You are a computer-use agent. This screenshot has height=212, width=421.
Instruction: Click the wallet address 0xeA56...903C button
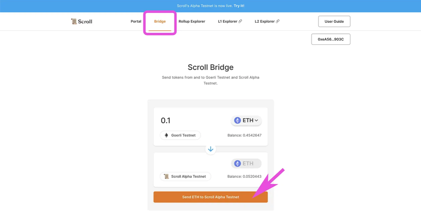(331, 39)
